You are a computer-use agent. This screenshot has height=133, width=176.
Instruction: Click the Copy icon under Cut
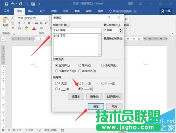tap(13, 23)
